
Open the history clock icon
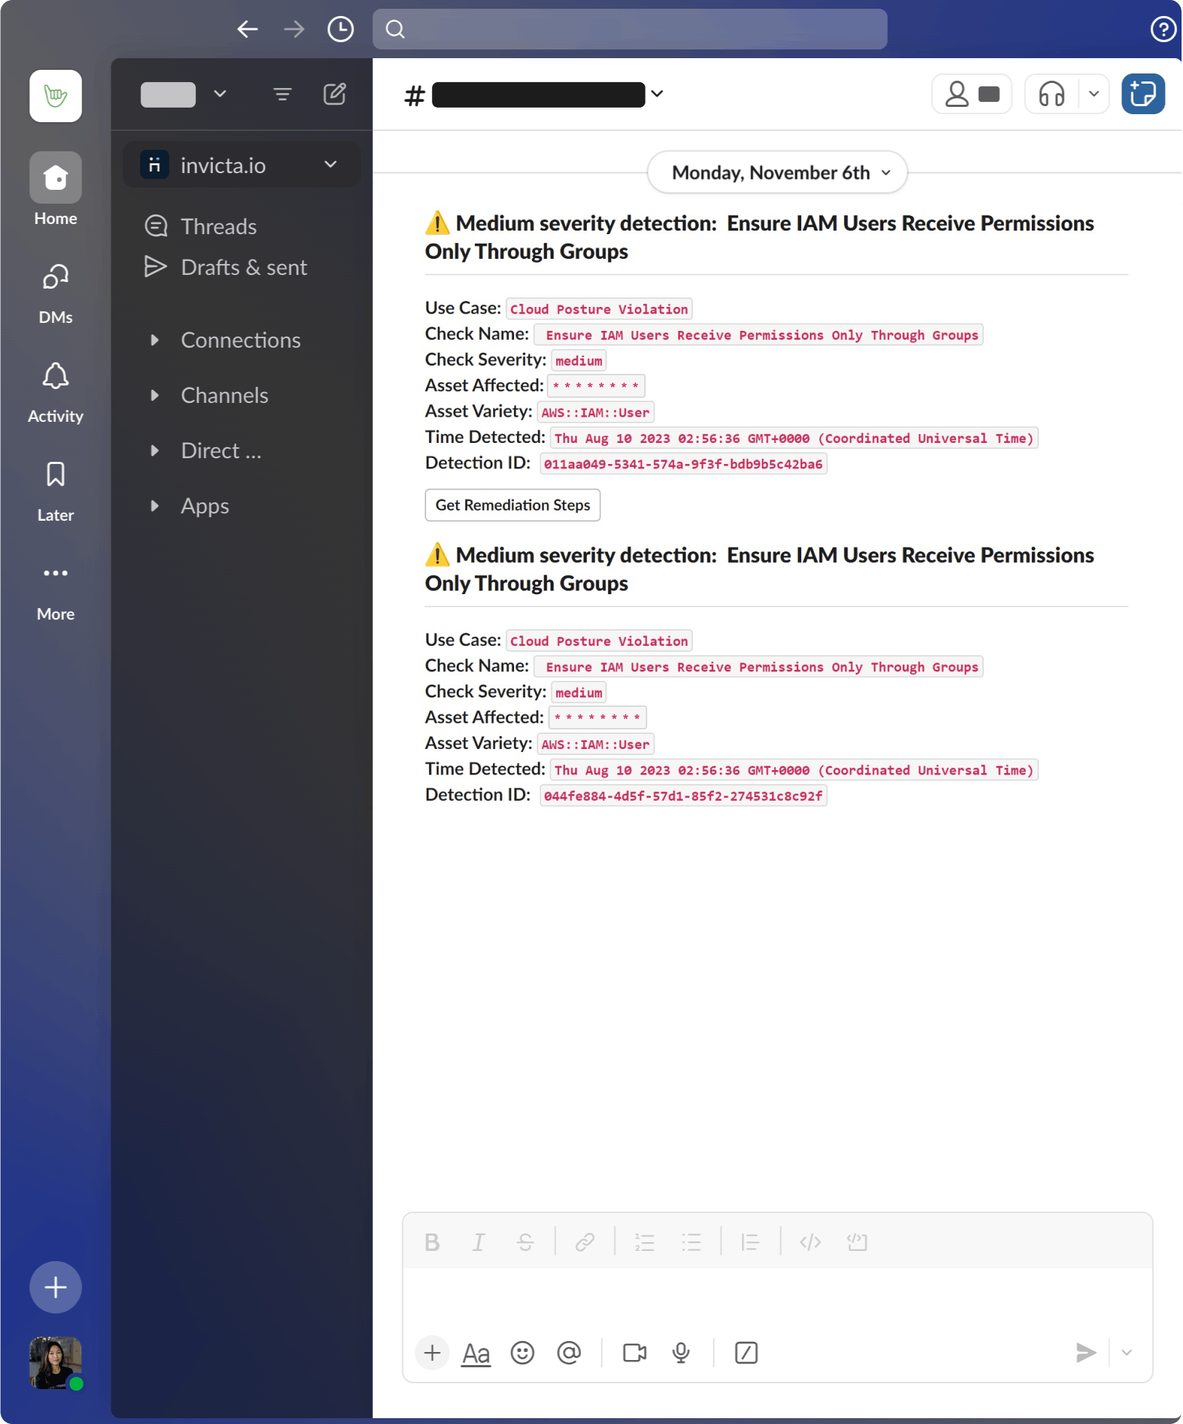[340, 29]
